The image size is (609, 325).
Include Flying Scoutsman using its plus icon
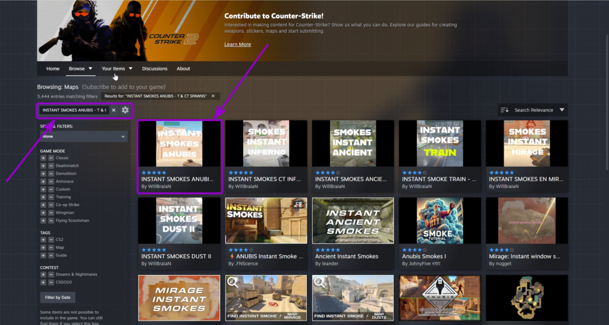tap(43, 220)
